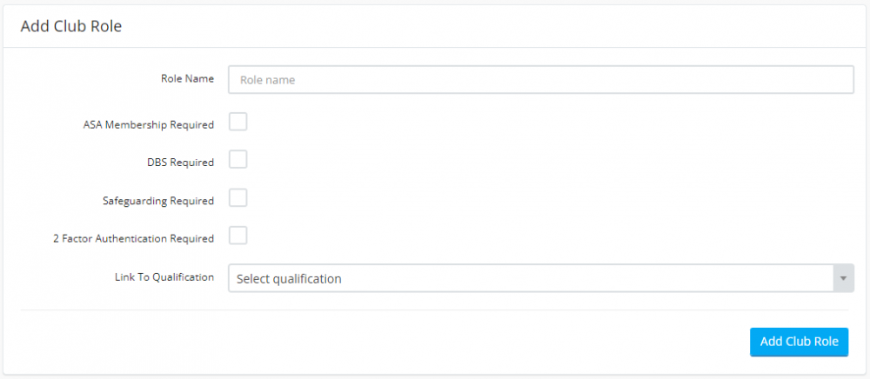Click the 'Add Club Role' panel heading

pyautogui.click(x=71, y=26)
